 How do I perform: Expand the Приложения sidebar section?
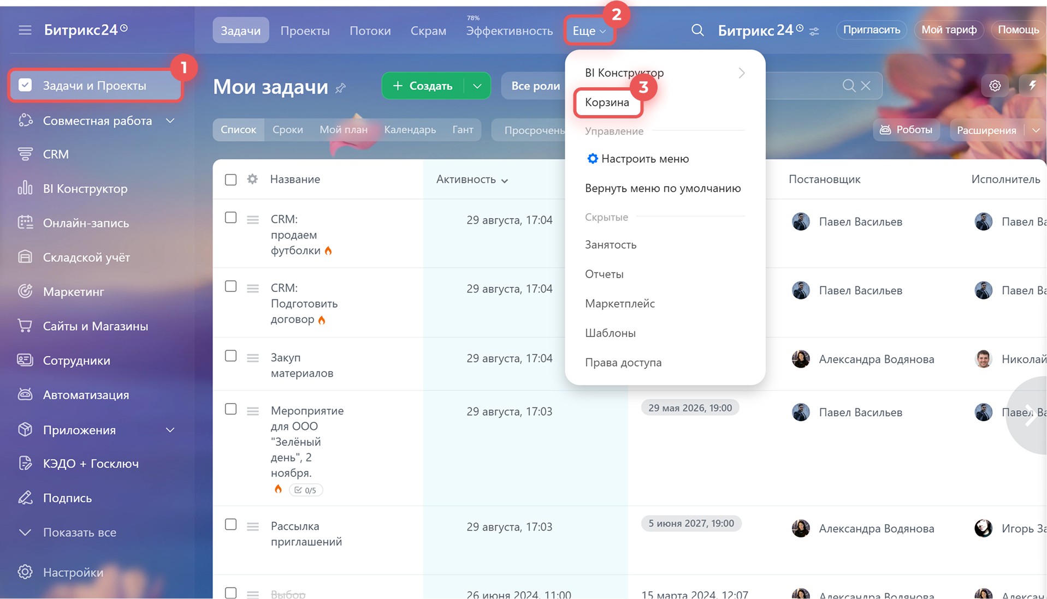tap(170, 430)
